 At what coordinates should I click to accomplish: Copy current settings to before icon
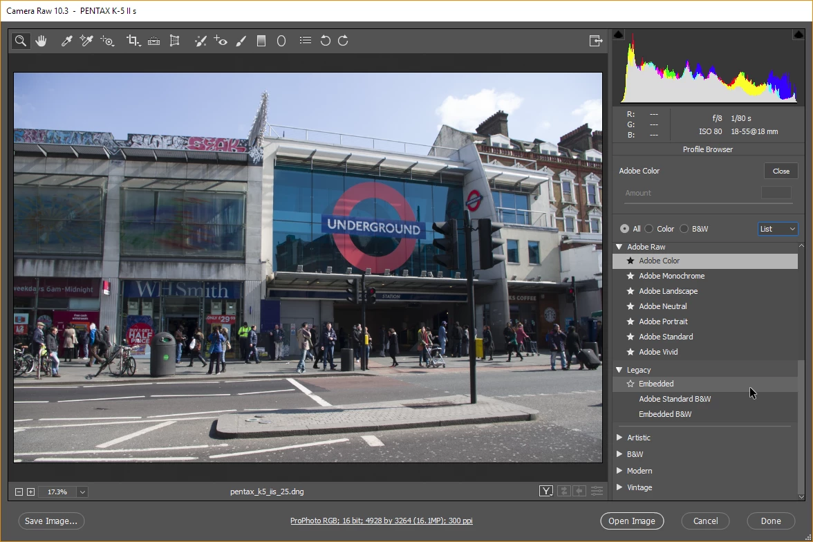pyautogui.click(x=579, y=491)
